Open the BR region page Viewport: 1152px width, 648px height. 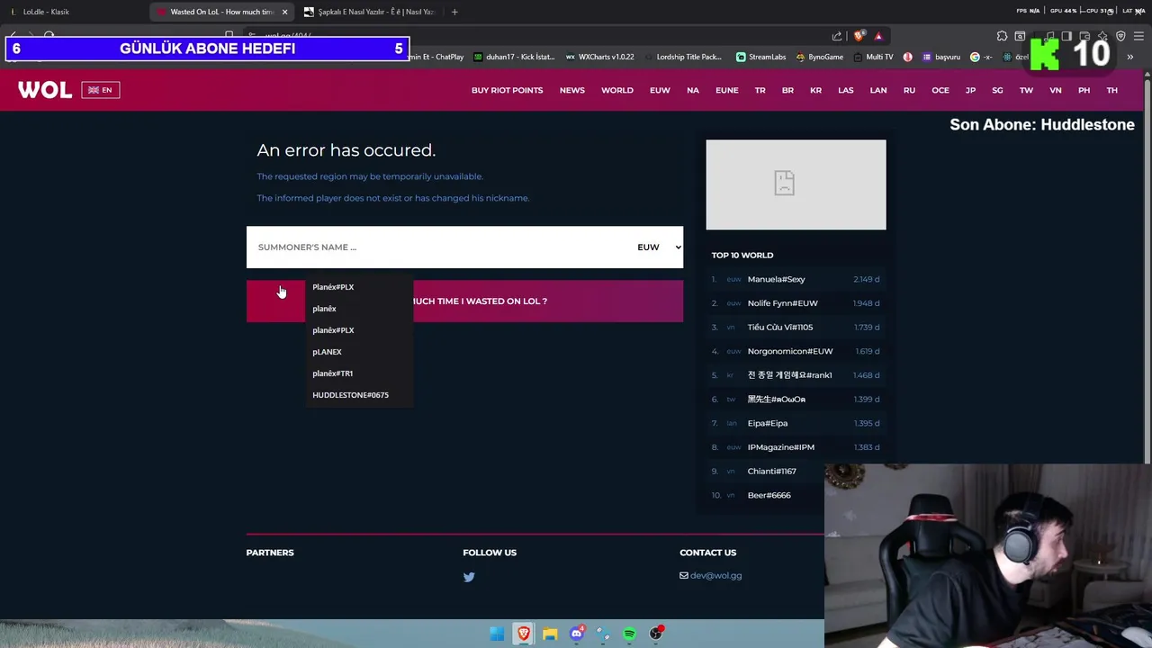point(787,90)
